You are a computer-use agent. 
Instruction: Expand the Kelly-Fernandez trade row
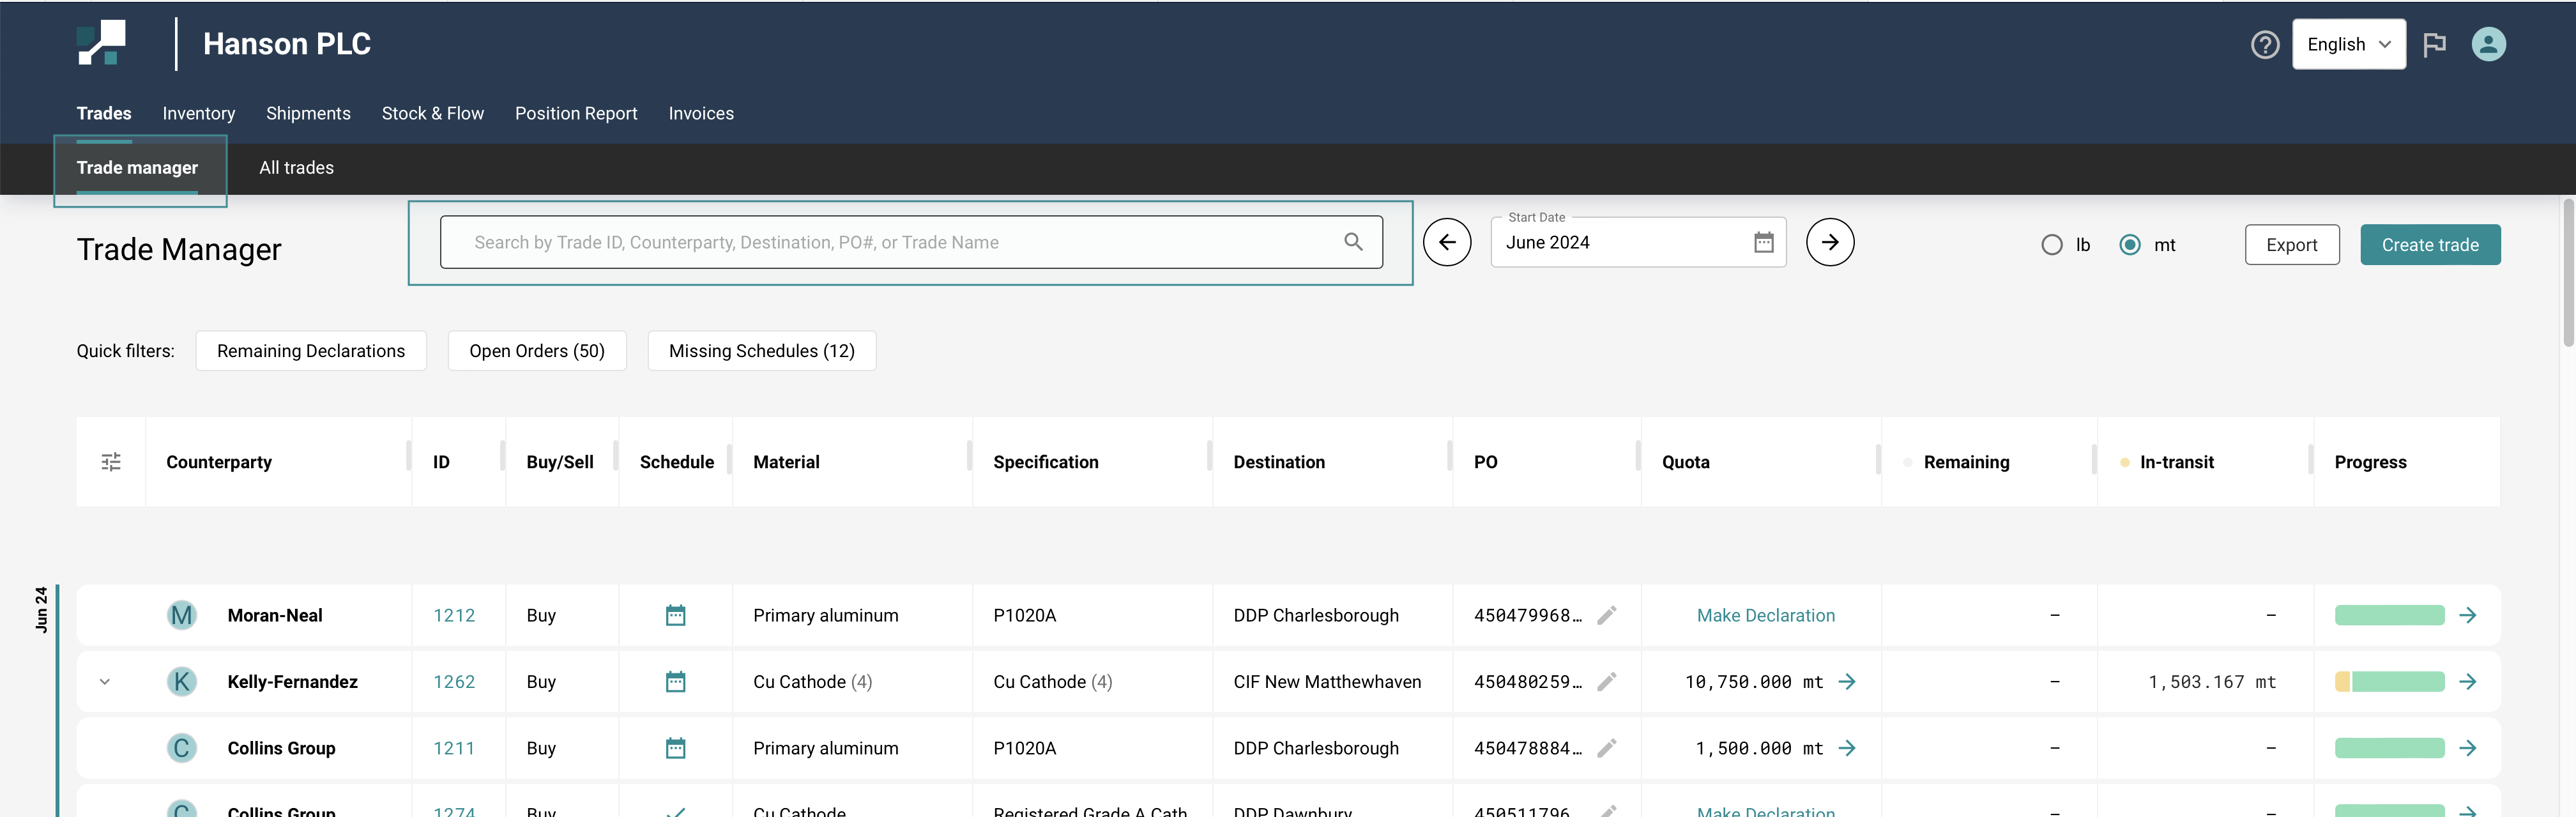coord(105,682)
